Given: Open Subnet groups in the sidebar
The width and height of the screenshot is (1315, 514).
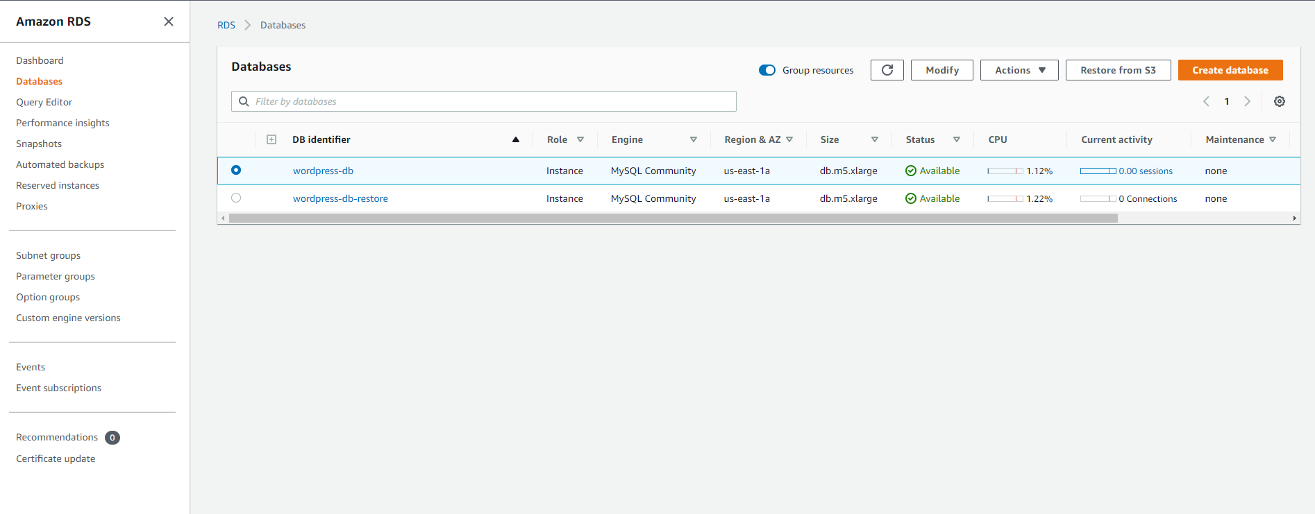Looking at the screenshot, I should [x=48, y=255].
